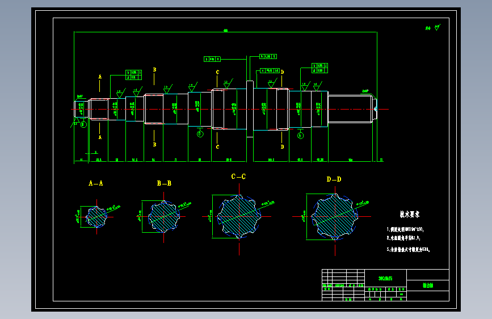Click upper cutting-plane letter A above shaft

click(100, 77)
